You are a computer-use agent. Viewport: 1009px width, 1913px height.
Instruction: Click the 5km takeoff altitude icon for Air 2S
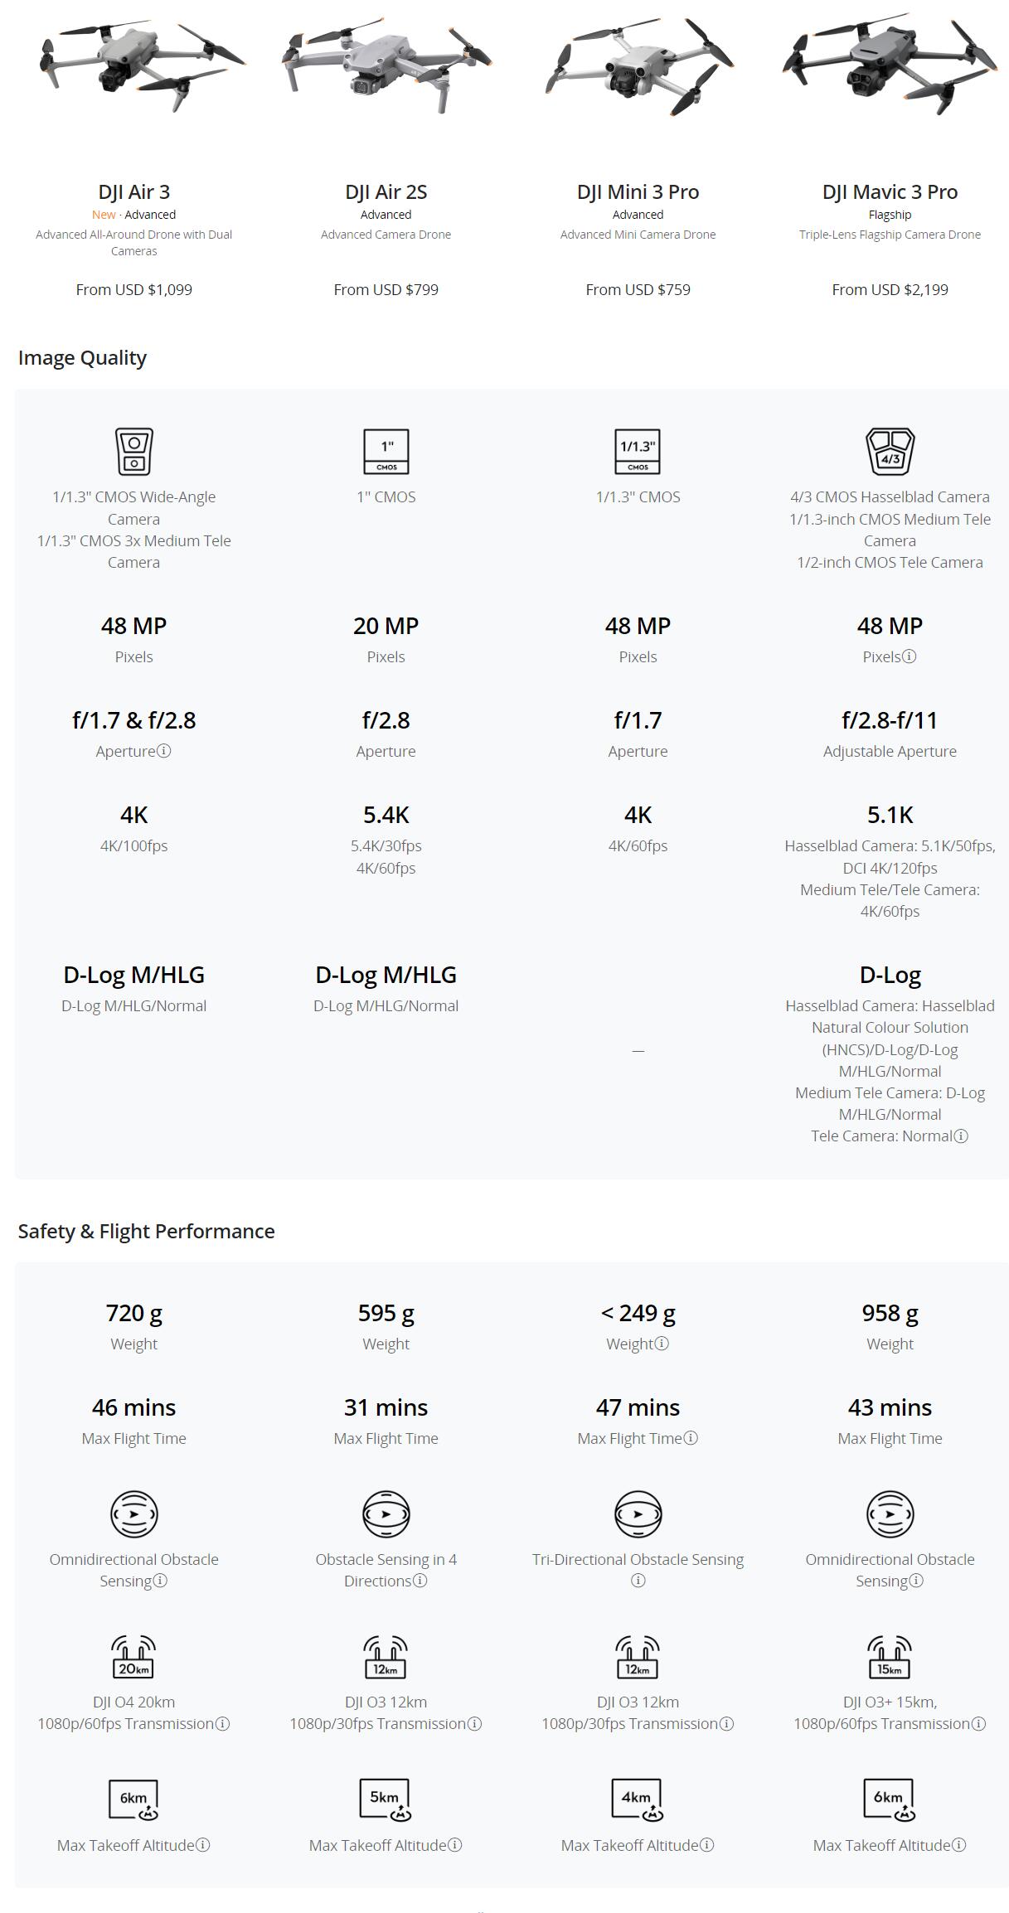pyautogui.click(x=386, y=1799)
